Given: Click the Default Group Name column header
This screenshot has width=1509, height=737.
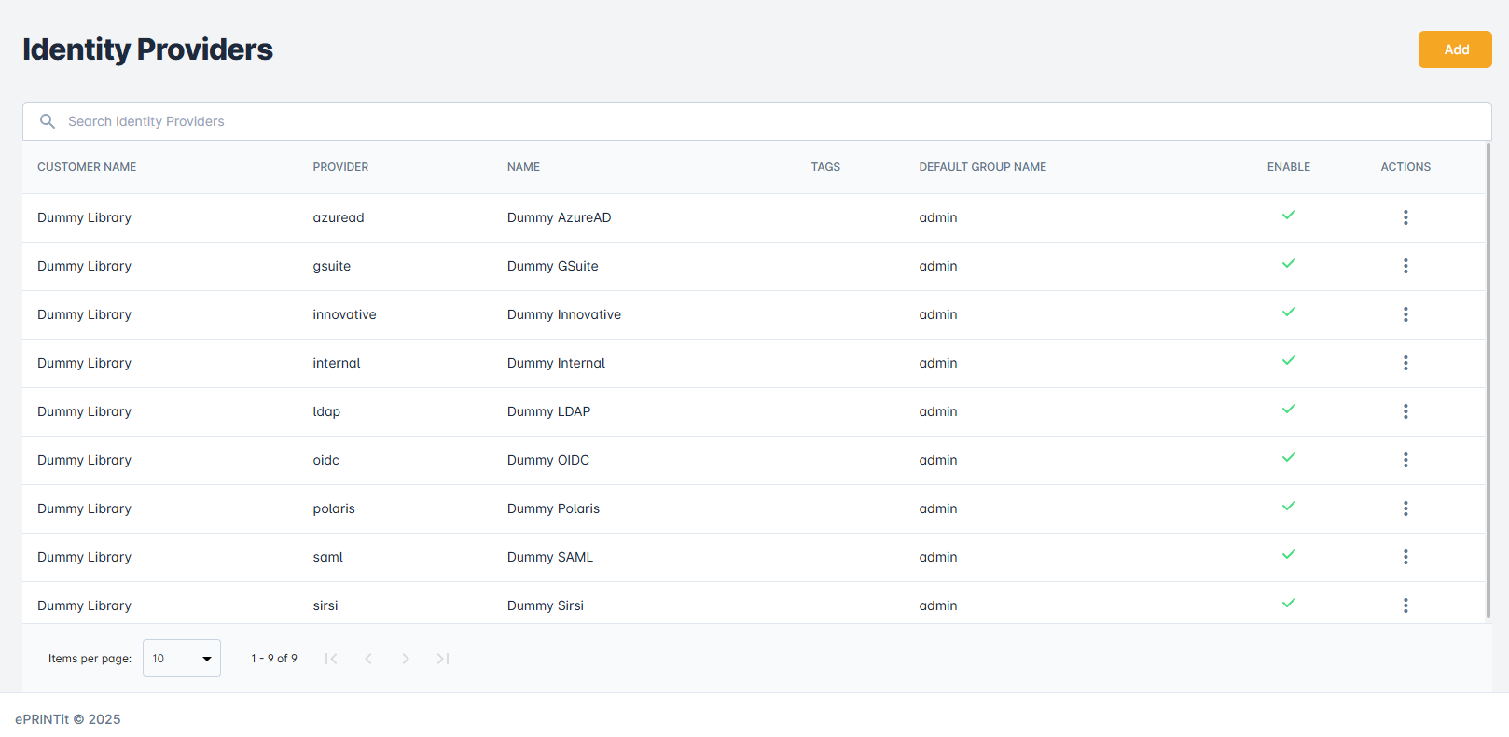Looking at the screenshot, I should pos(982,167).
